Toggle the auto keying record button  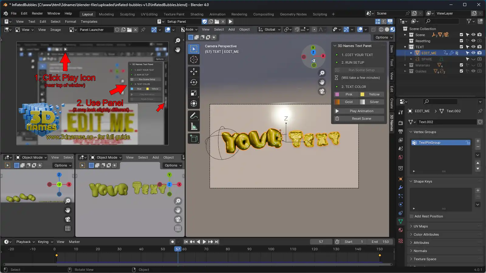(x=173, y=242)
